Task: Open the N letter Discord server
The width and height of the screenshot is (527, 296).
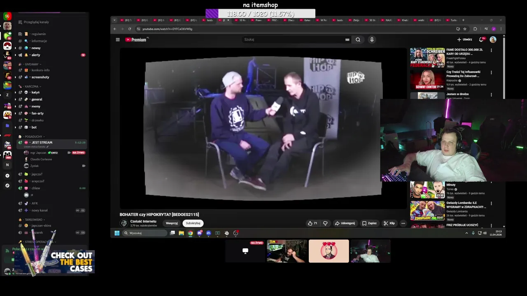Action: click(7, 165)
